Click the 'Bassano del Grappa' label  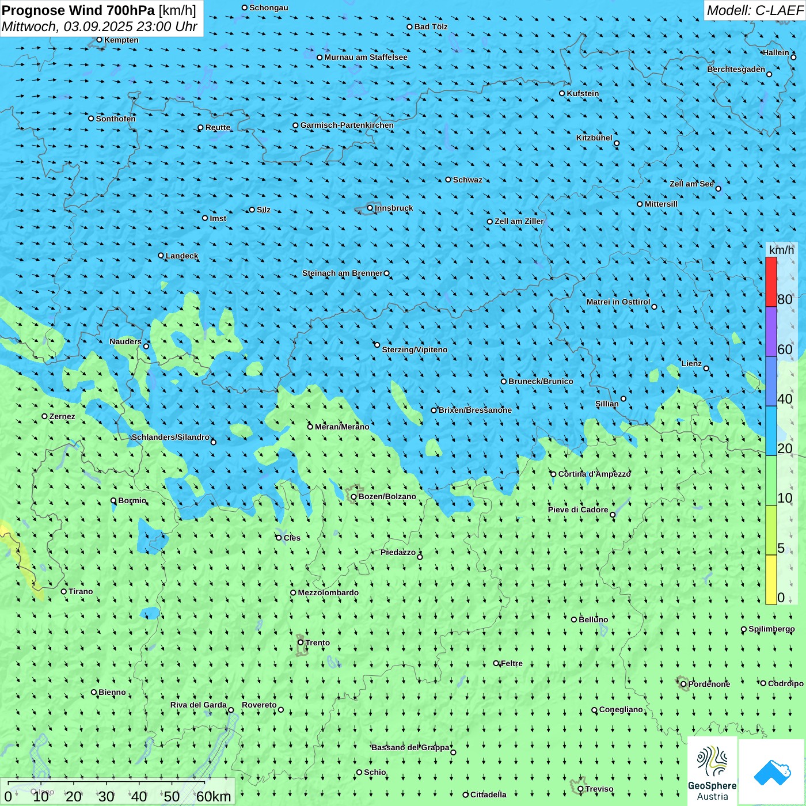click(410, 747)
